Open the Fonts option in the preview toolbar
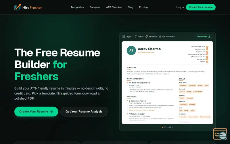Image resolution: width=230 pixels, height=144 pixels. [x=139, y=37]
